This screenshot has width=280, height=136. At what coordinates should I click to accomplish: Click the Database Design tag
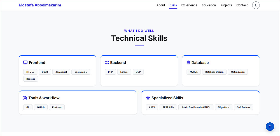tap(214, 72)
